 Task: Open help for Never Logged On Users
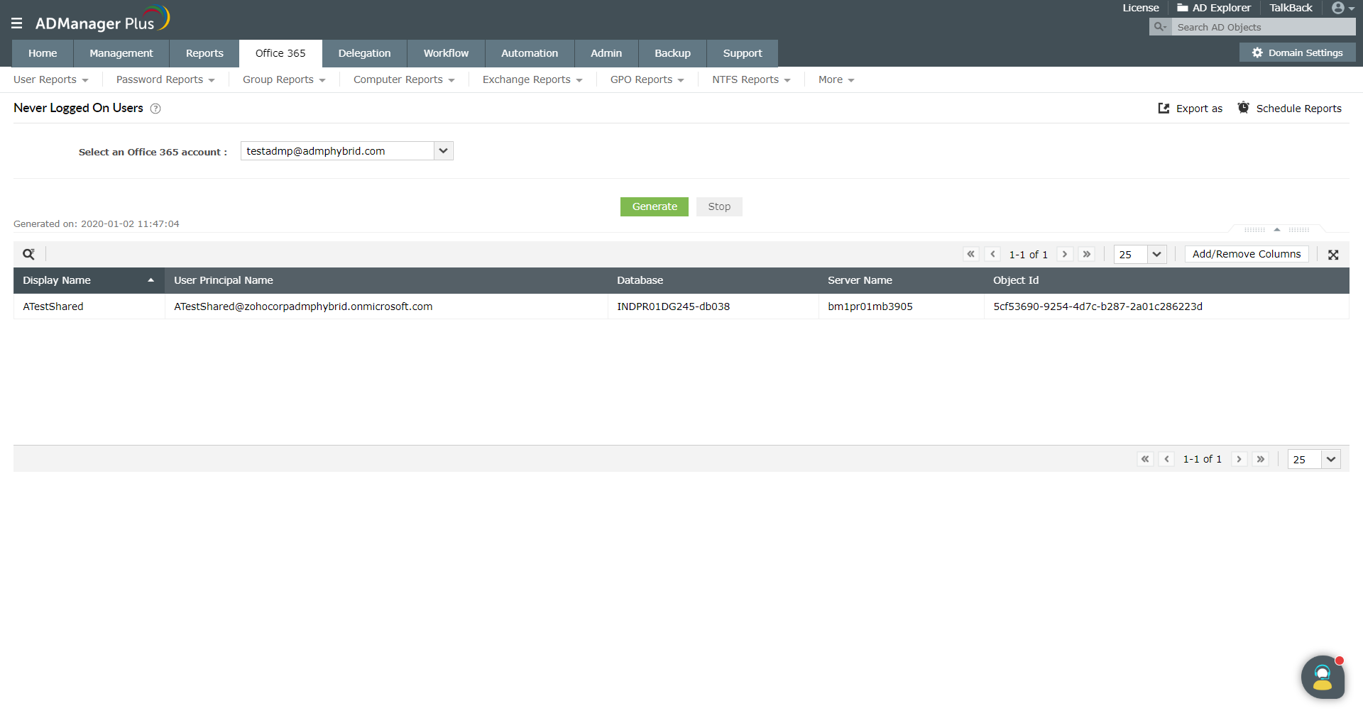155,109
